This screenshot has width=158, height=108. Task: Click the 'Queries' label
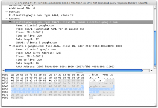point(14,12)
